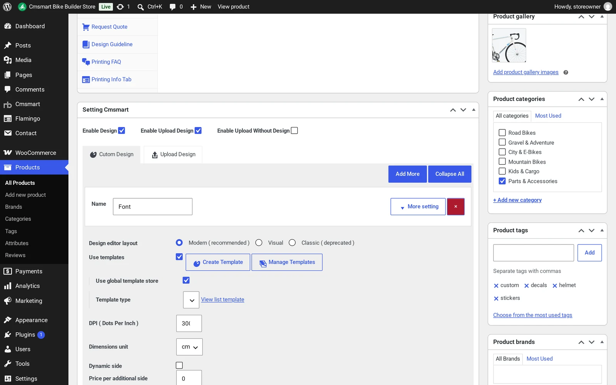Expand More setting for Font
Viewport: 616px width, 385px height.
[418, 207]
